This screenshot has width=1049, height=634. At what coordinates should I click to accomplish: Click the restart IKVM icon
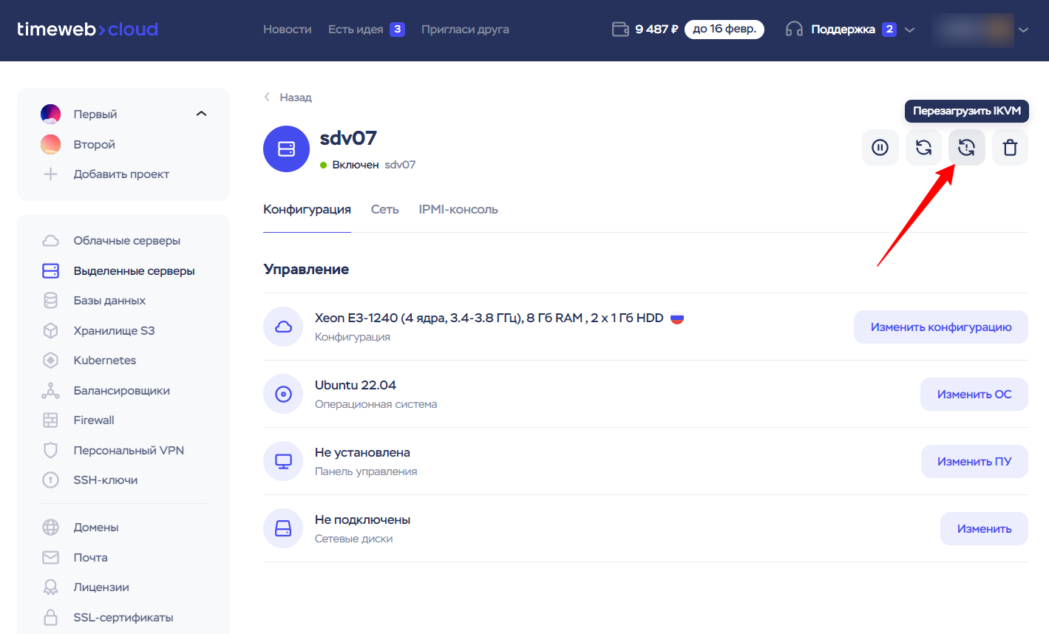click(x=966, y=148)
